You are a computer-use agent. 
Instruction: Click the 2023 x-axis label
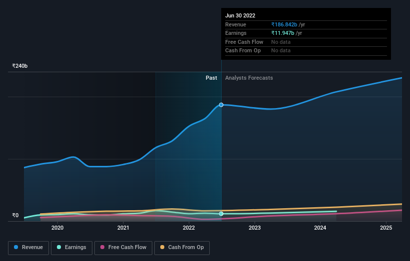click(x=255, y=228)
